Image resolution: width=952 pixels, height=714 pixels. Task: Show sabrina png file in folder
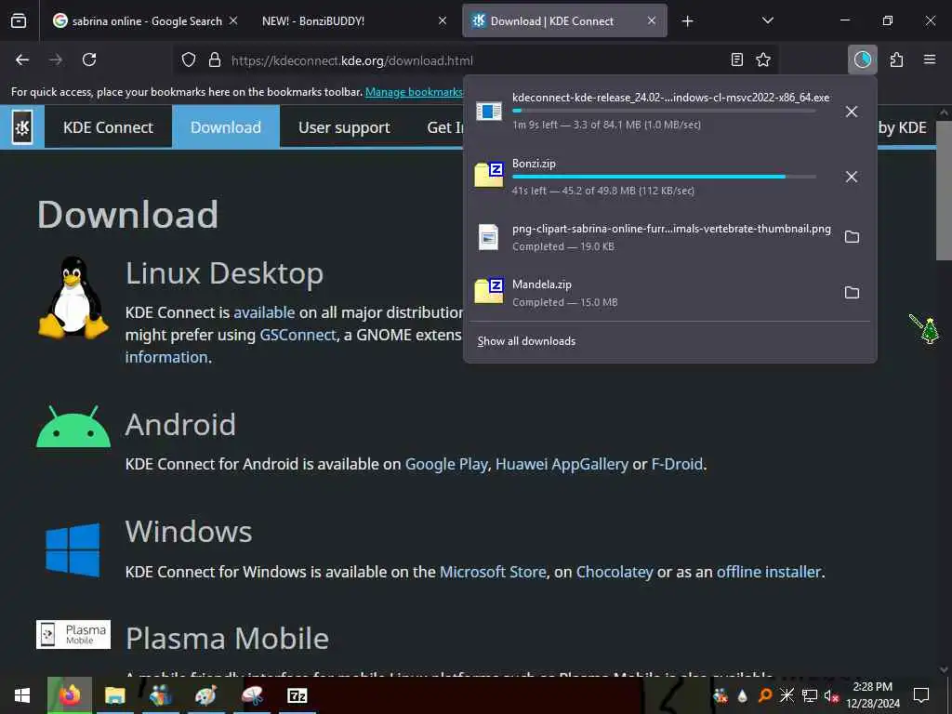pos(852,237)
